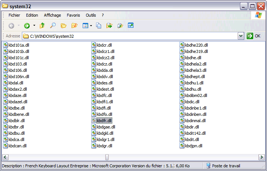Click the Windows flag logo
The width and height of the screenshot is (267, 171).
(x=258, y=15)
